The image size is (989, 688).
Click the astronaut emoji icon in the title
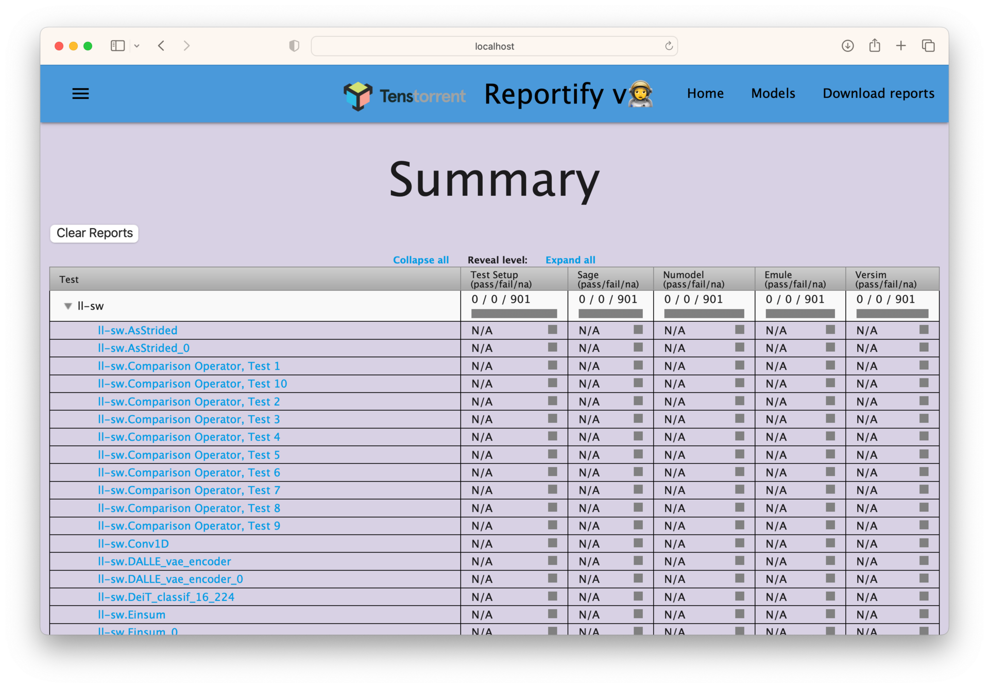pyautogui.click(x=640, y=94)
